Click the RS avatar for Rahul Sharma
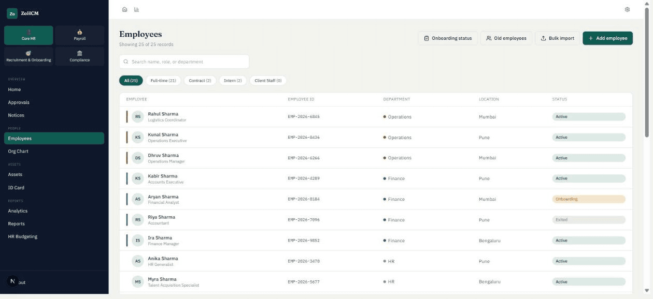653x299 pixels. (x=138, y=116)
